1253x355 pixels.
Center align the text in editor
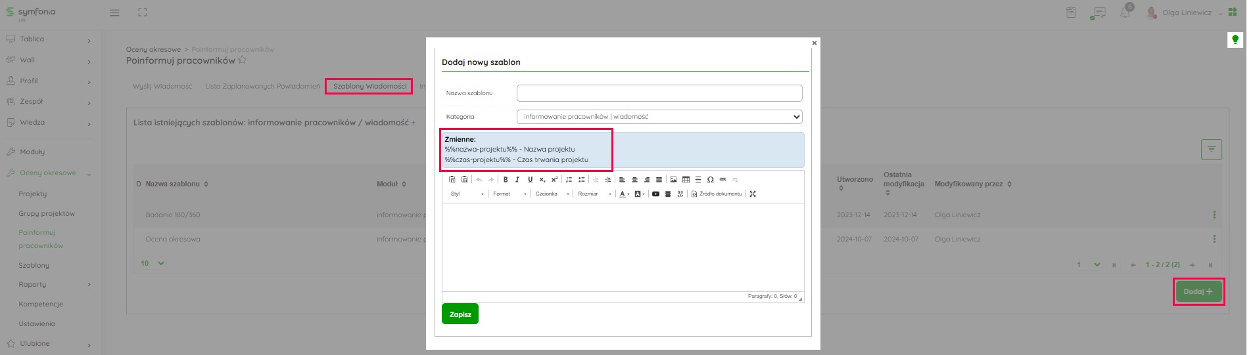(634, 179)
